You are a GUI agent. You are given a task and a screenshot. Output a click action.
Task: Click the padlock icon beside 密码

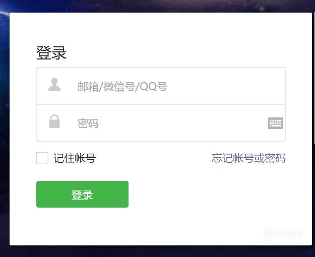pos(54,121)
